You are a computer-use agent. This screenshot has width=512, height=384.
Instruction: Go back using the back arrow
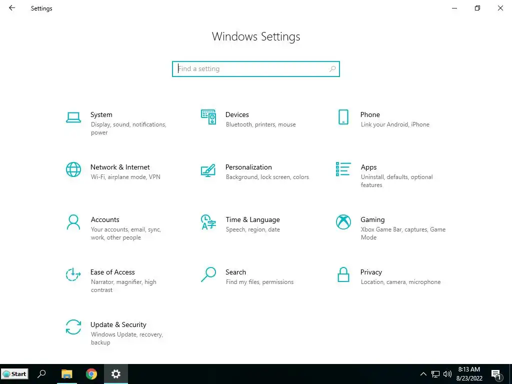12,8
